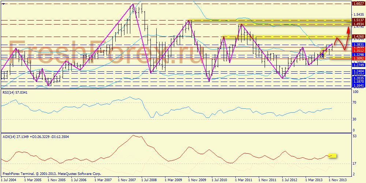The image size is (366, 183).
Task: Select the 1.6027 price level label
Action: (x=358, y=4)
